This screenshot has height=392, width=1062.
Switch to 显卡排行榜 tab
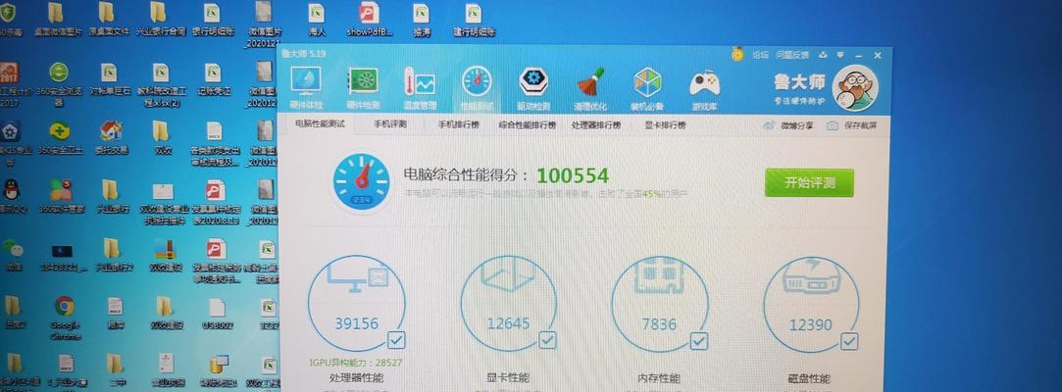click(x=665, y=125)
